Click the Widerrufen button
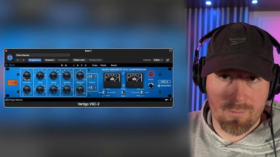The height and width of the screenshot is (157, 280). tap(79, 60)
